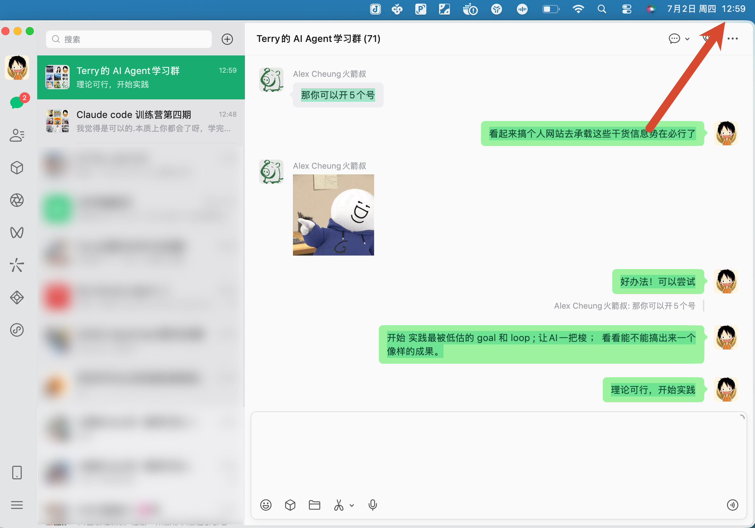This screenshot has height=528, width=755.
Task: Open the hamburger settings menu in the sidebar
Action: 17,505
